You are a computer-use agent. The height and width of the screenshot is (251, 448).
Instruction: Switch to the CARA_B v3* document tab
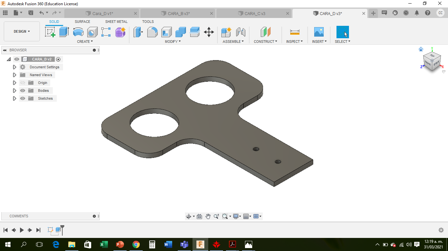tap(178, 13)
